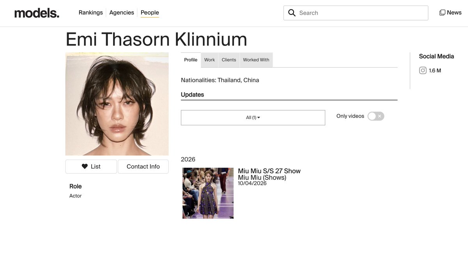Open the Miu Miu (Shows) link
The height and width of the screenshot is (258, 468).
click(262, 177)
